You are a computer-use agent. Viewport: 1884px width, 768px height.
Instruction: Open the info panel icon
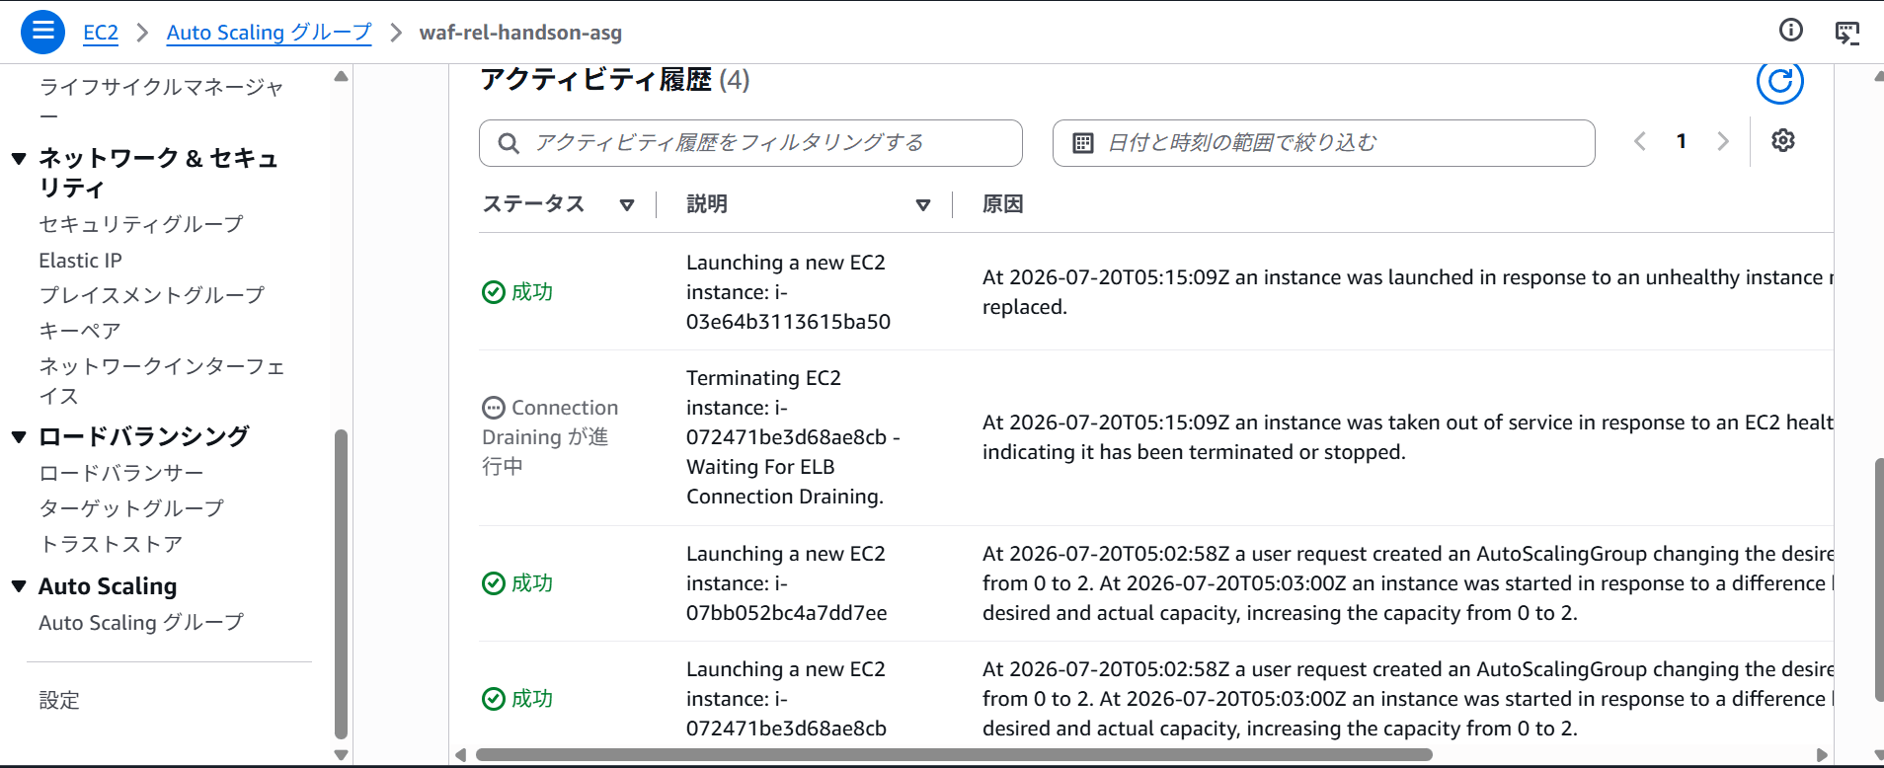[x=1790, y=31]
